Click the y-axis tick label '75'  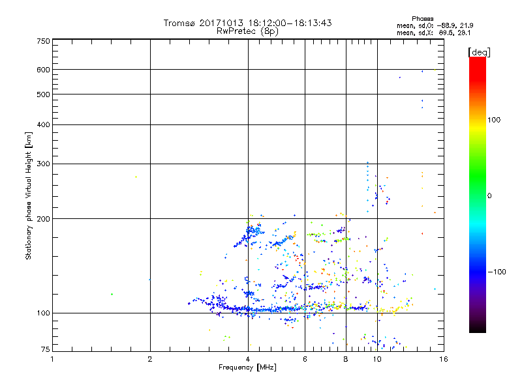pos(46,349)
